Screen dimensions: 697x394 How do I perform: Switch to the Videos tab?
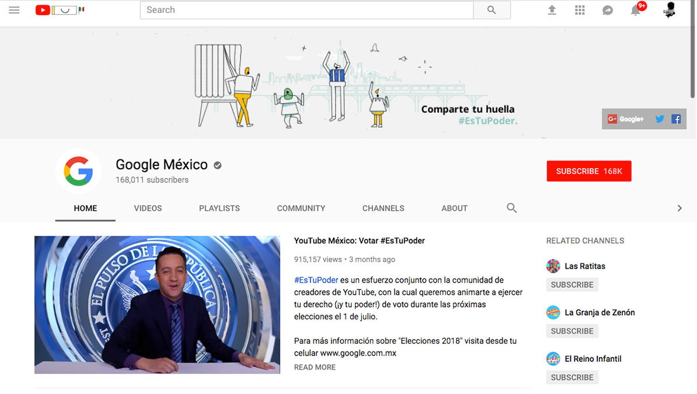[148, 208]
